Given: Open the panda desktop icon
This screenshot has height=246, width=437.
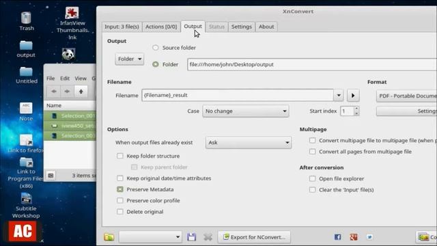Looking at the screenshot, I should click(68, 54).
